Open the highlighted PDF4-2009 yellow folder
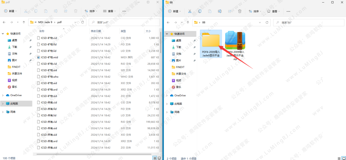Image resolution: width=346 pixels, height=160 pixels. point(211,41)
